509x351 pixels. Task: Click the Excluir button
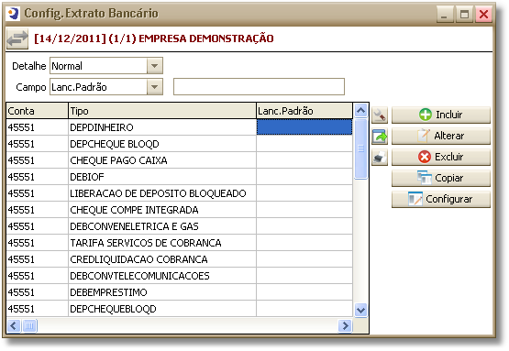coord(441,157)
